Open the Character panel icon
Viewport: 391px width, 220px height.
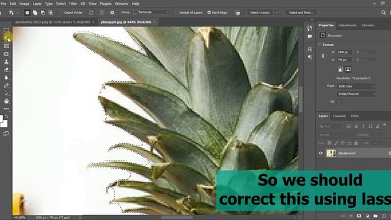(x=310, y=49)
